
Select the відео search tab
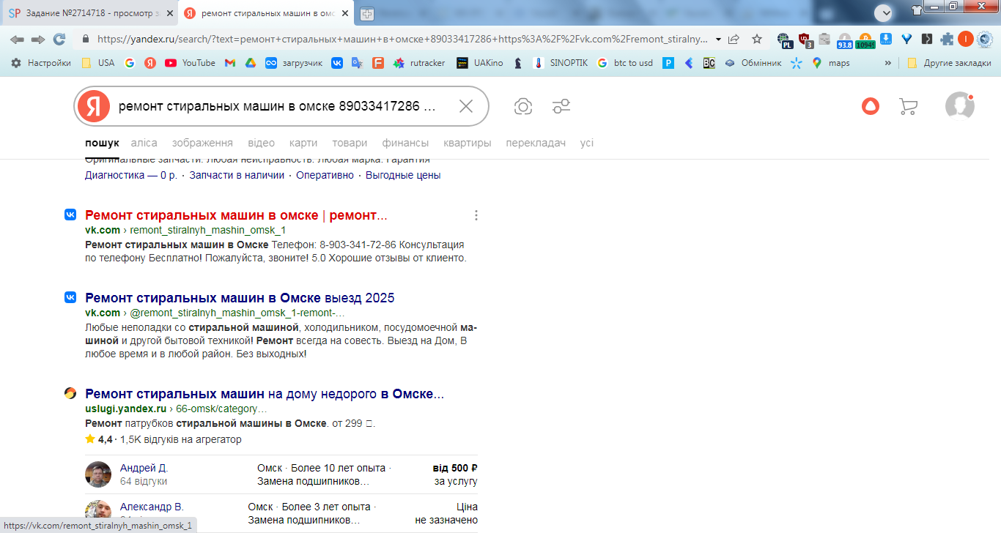point(261,143)
